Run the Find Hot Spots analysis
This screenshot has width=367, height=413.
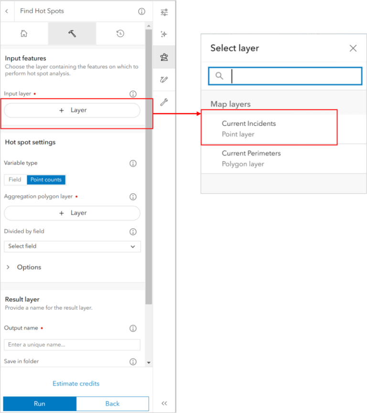point(40,403)
